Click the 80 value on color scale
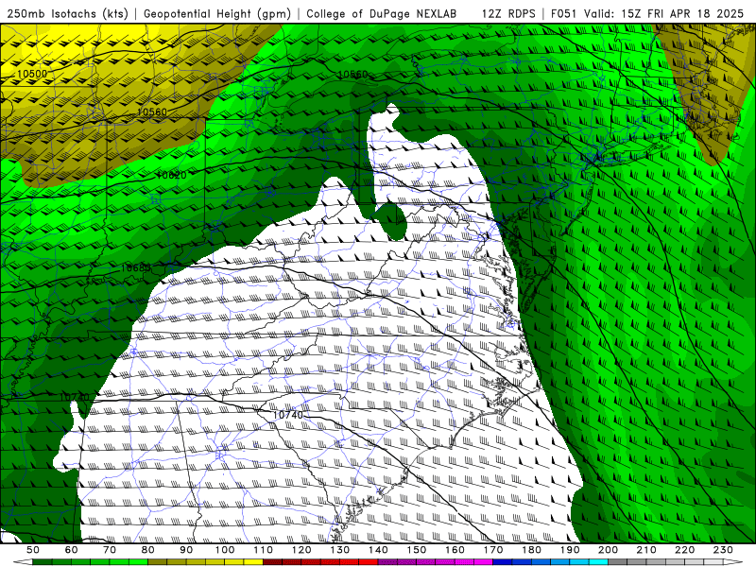Screen dimensions: 756x567 [x=148, y=550]
